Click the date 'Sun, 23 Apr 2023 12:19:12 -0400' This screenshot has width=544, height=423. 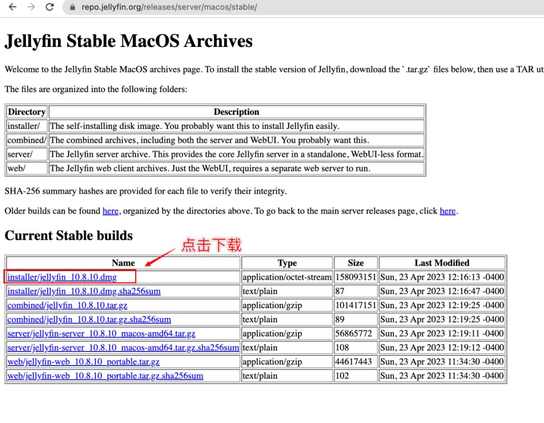(442, 347)
